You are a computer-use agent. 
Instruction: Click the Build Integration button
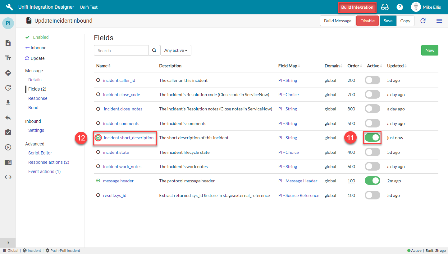coord(357,7)
